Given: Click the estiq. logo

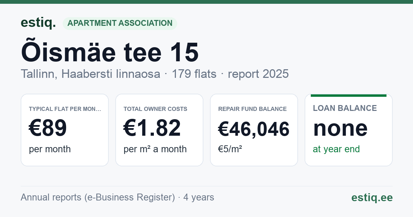Looking at the screenshot, I should point(38,23).
